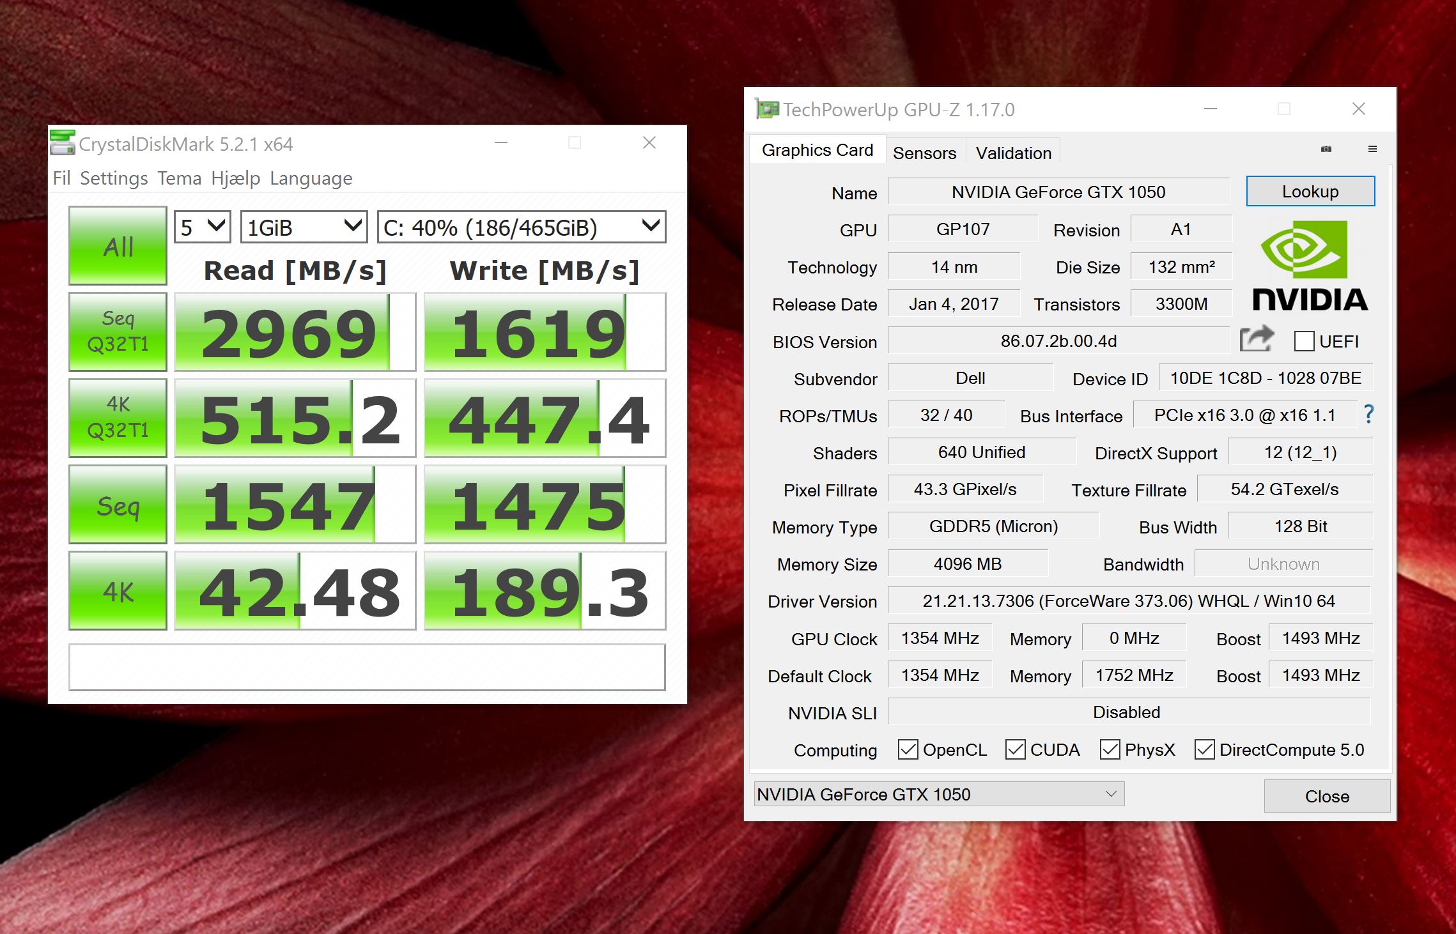The width and height of the screenshot is (1456, 934).
Task: Switch to the Sensors tab
Action: pos(925,153)
